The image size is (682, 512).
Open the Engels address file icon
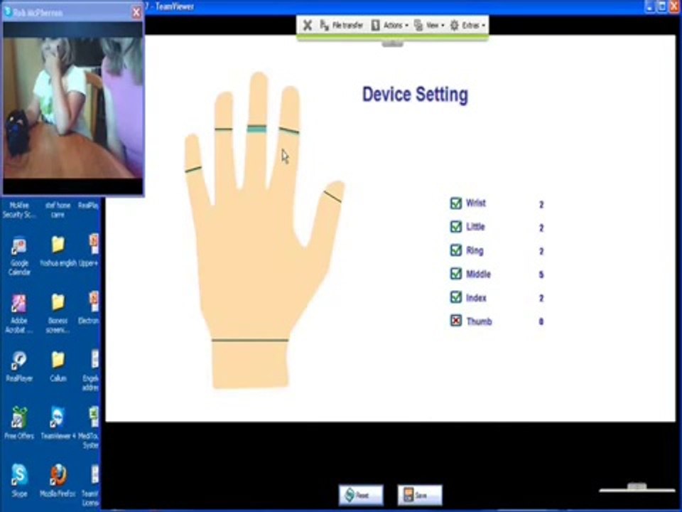tap(90, 371)
